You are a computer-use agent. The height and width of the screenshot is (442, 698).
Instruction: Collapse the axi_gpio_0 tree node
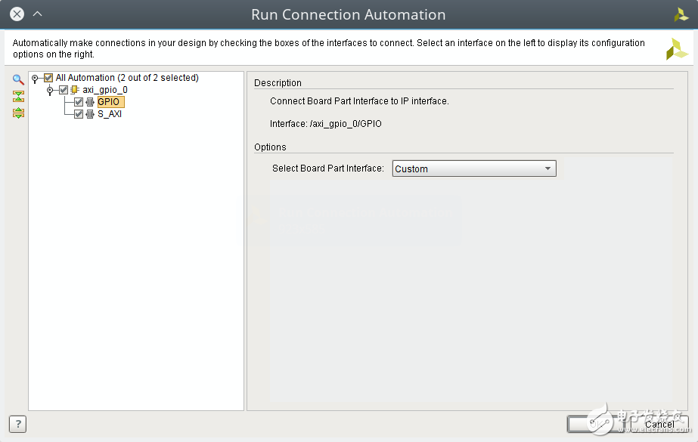(50, 90)
